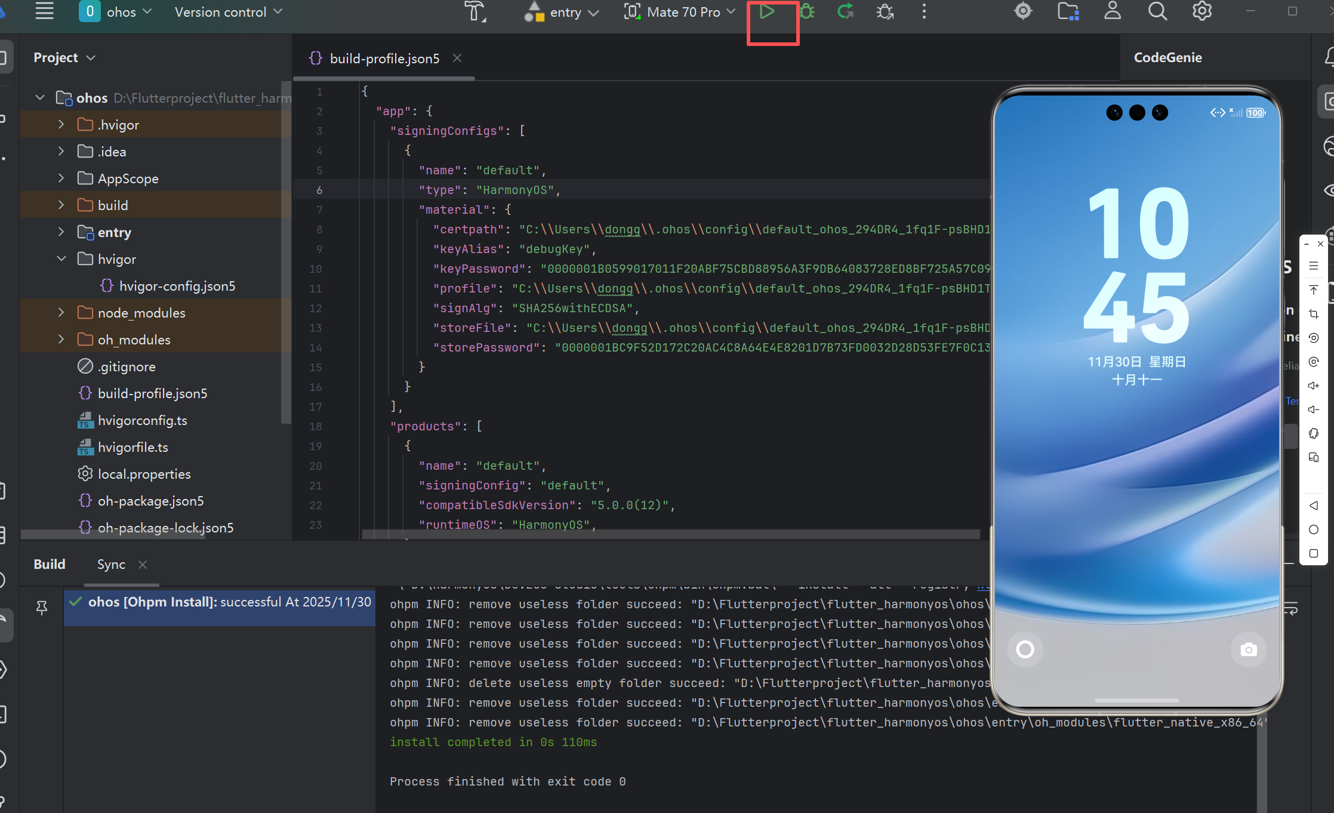Open the IDE settings gear
This screenshot has height=813, width=1334.
[1201, 12]
